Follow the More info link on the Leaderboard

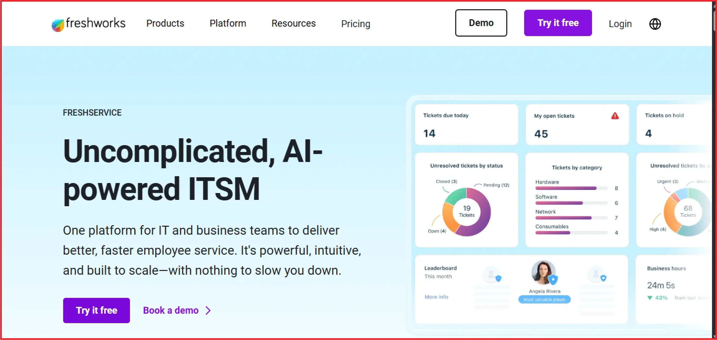[436, 297]
